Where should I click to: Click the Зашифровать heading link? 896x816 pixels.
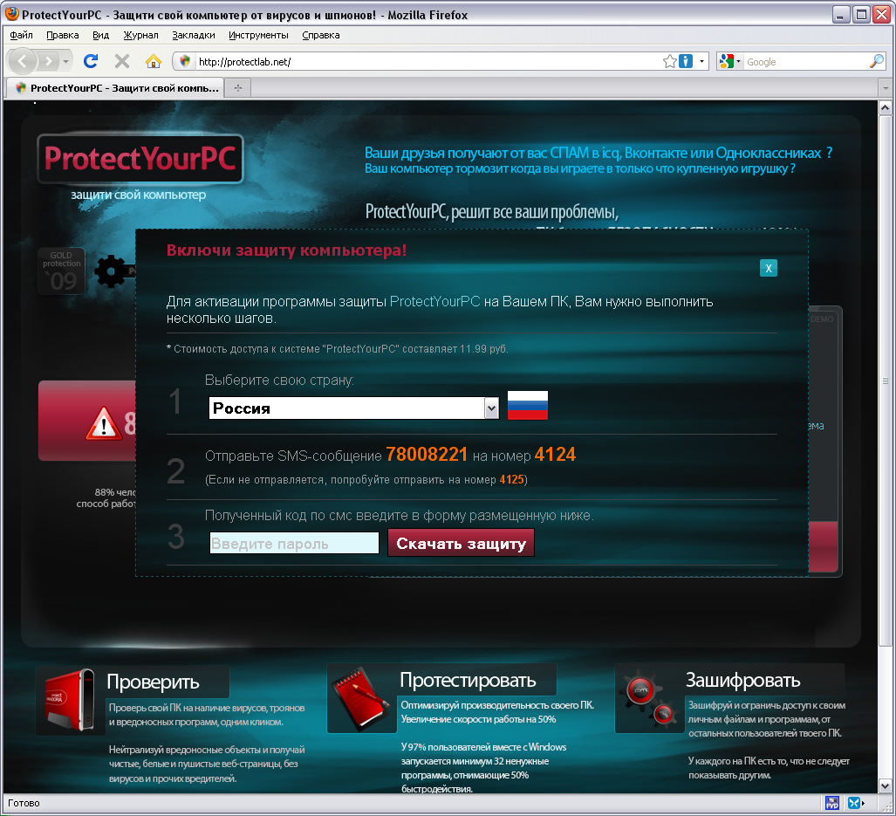click(x=742, y=680)
